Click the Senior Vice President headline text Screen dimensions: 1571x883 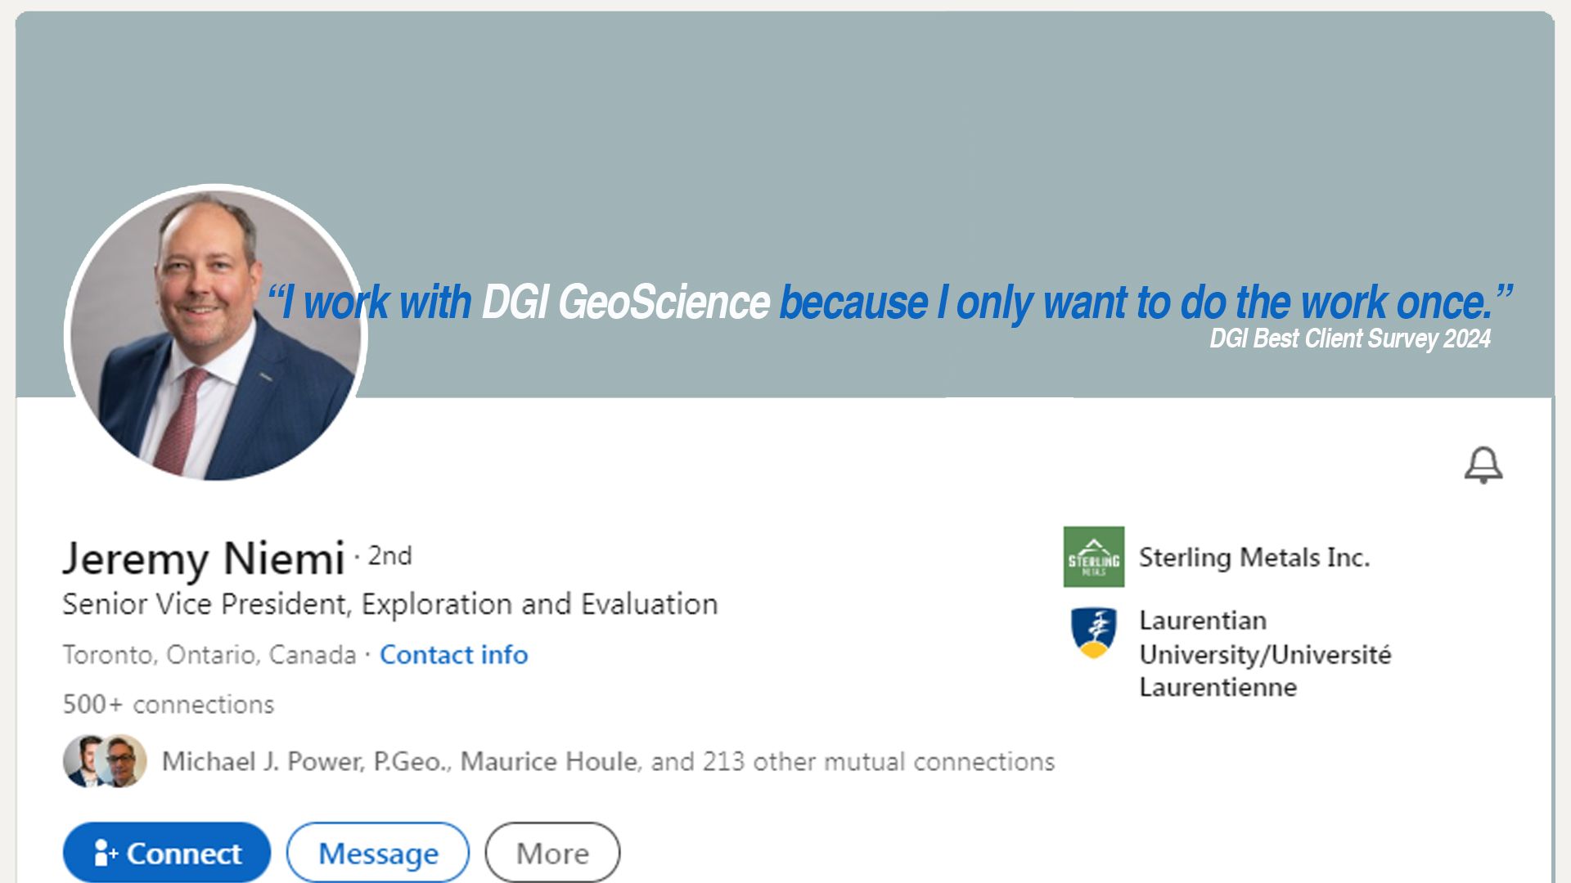(390, 605)
